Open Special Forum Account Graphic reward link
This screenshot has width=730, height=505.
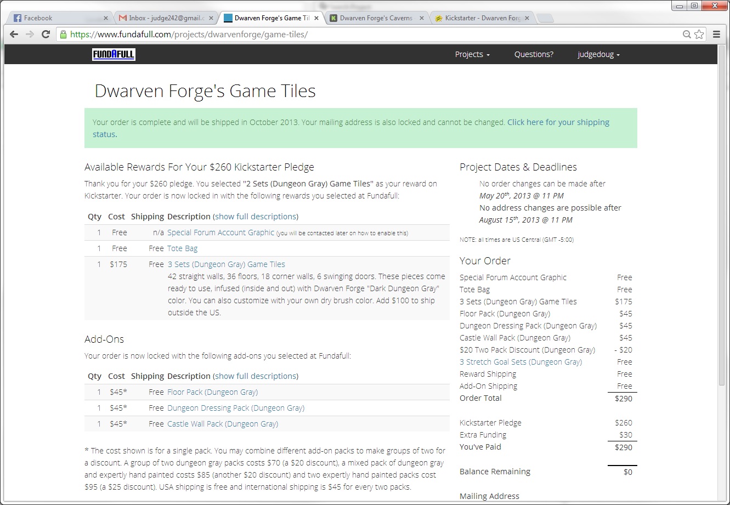pos(220,232)
